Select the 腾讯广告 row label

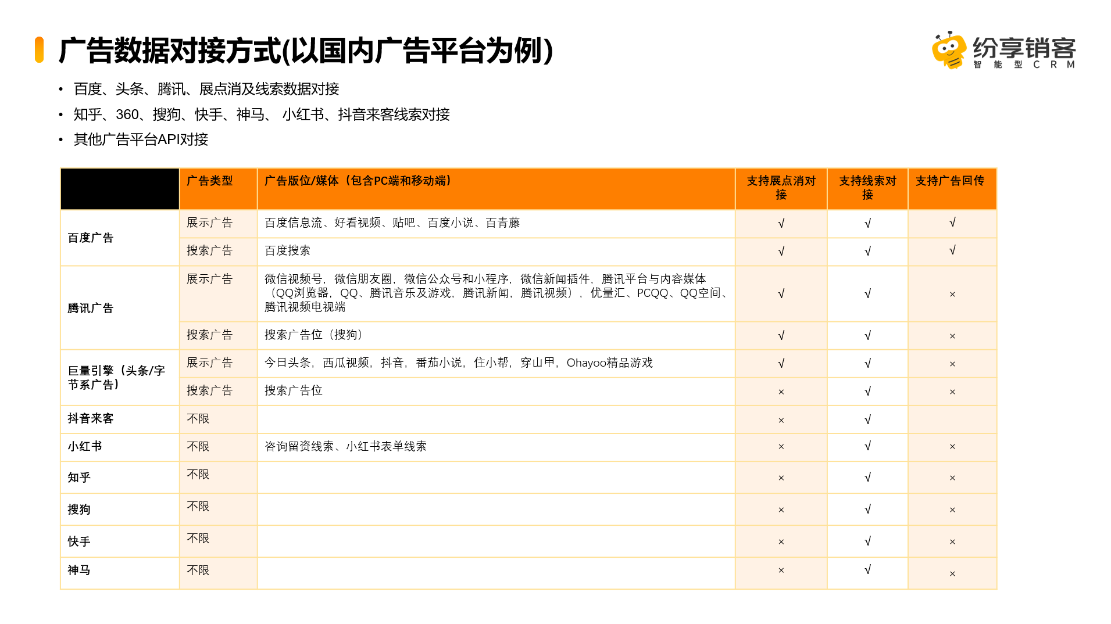pos(91,308)
